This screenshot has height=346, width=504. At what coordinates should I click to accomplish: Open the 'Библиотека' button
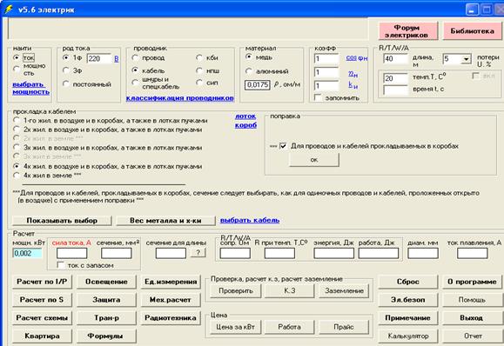(472, 31)
